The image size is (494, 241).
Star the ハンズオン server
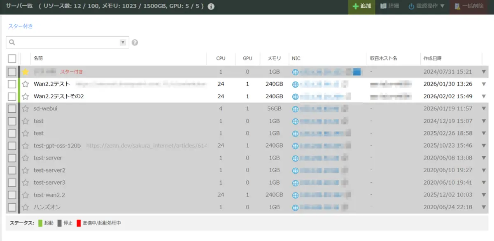(26, 207)
